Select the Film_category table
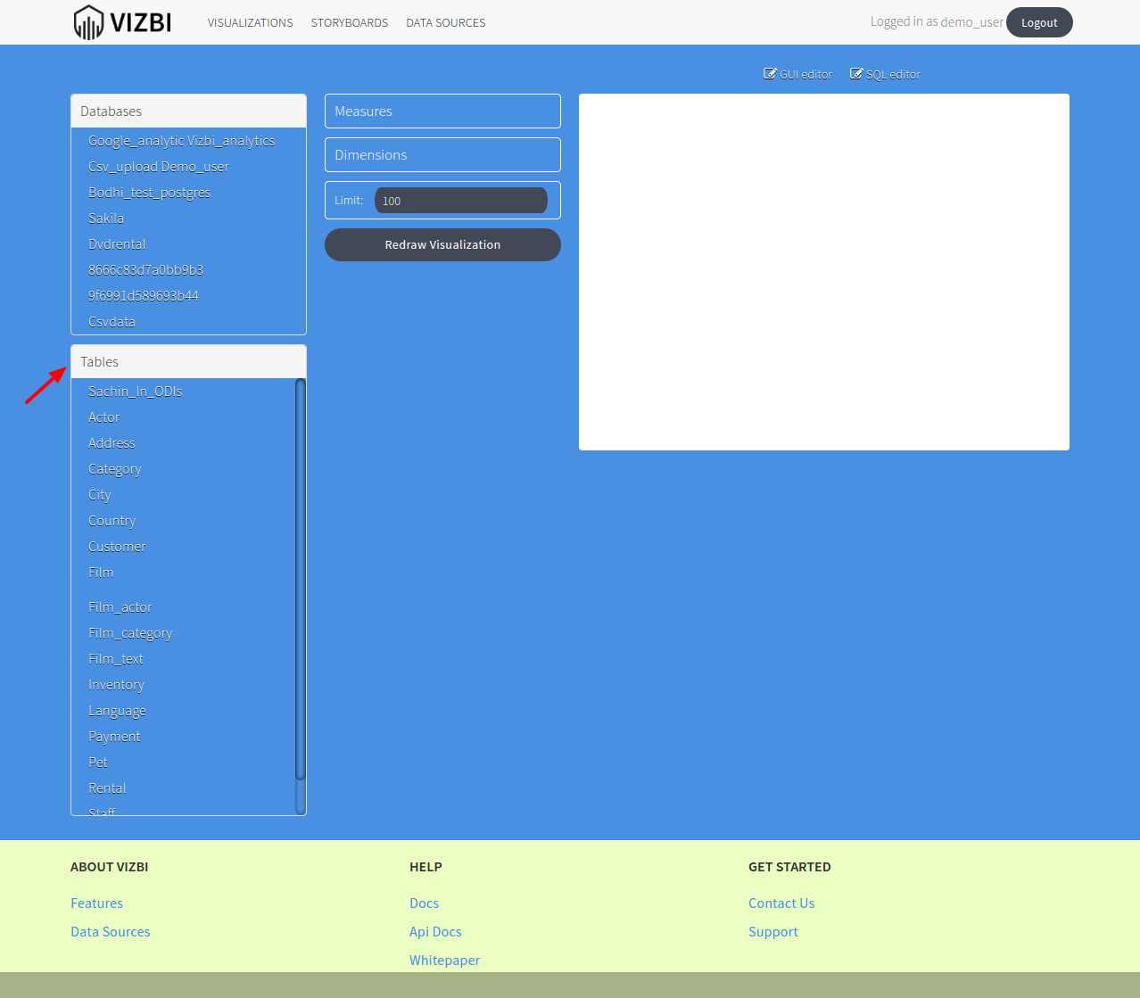1140x998 pixels. (x=130, y=632)
